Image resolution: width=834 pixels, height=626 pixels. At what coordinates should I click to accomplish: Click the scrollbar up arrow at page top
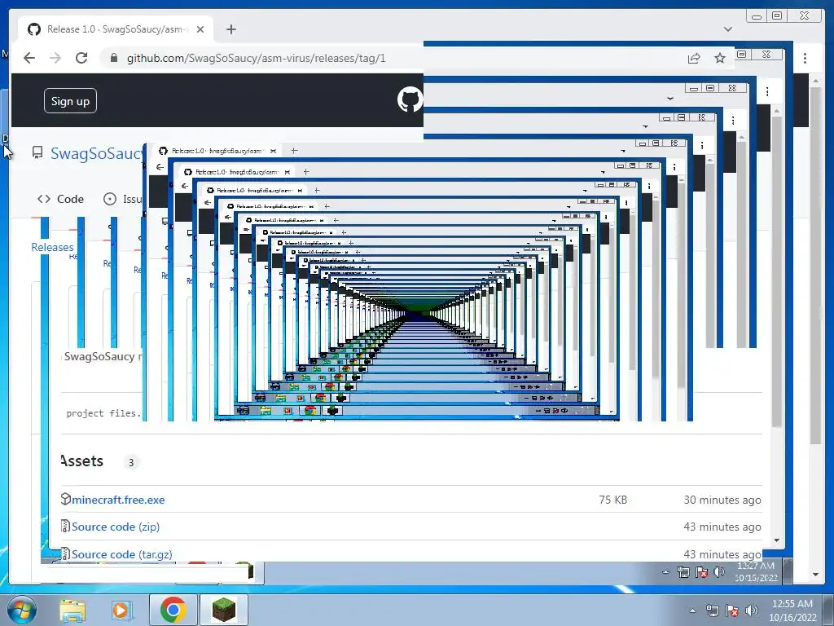[x=815, y=81]
